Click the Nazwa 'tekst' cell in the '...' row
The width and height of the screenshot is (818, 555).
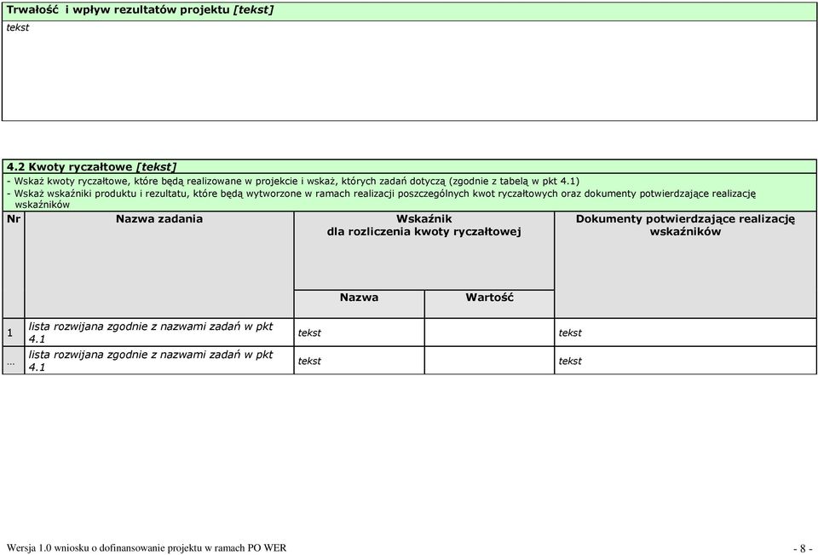tap(359, 361)
